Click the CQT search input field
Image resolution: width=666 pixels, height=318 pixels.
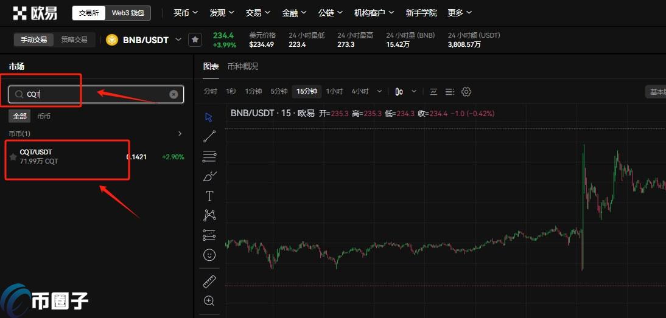pos(96,95)
